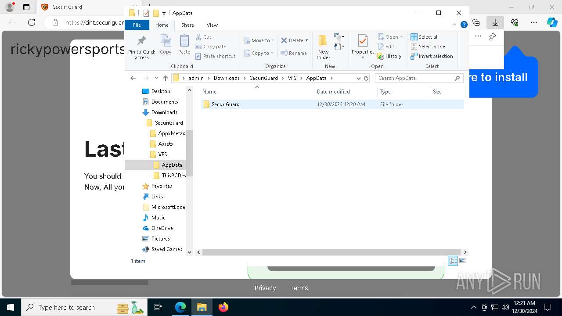Open Properties from the ribbon

coord(363,47)
